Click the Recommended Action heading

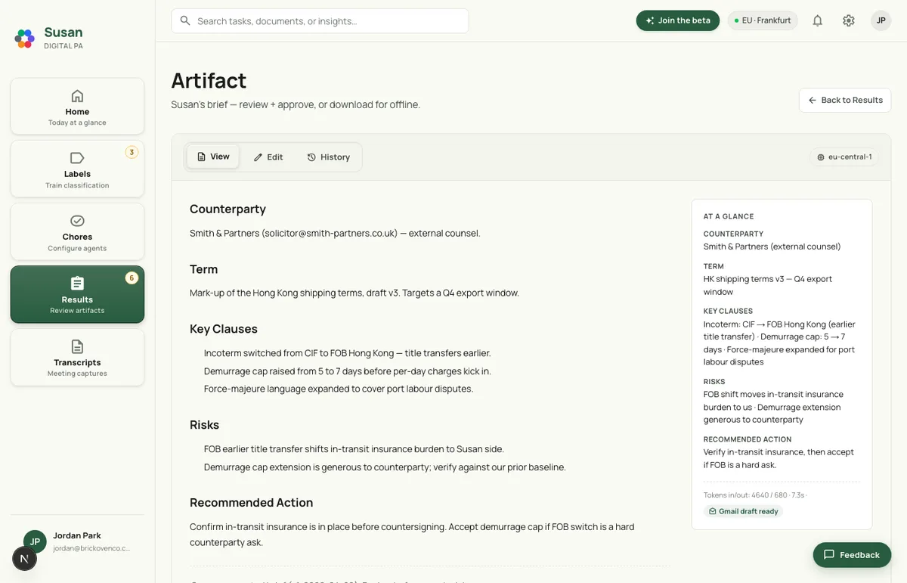click(x=251, y=503)
